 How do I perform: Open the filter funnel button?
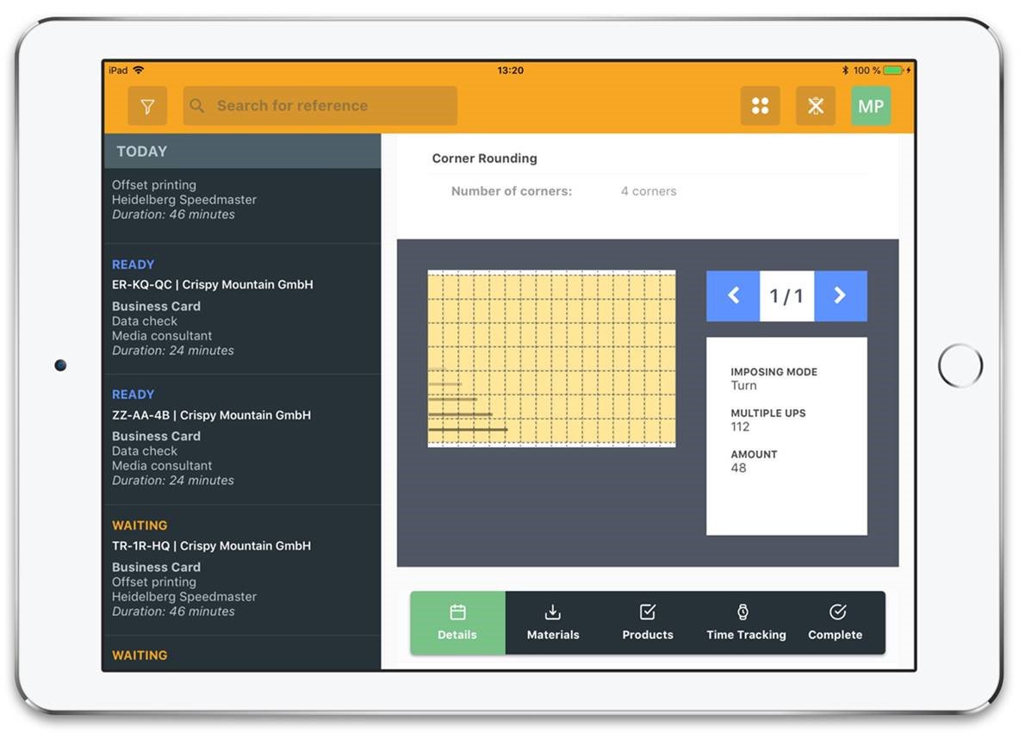(147, 105)
